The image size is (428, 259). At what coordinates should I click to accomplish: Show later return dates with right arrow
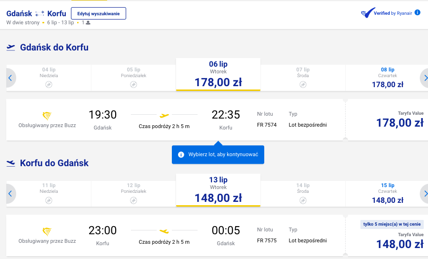tap(425, 194)
